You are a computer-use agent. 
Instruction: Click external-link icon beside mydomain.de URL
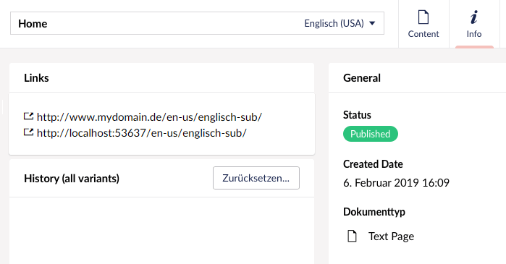(29, 116)
